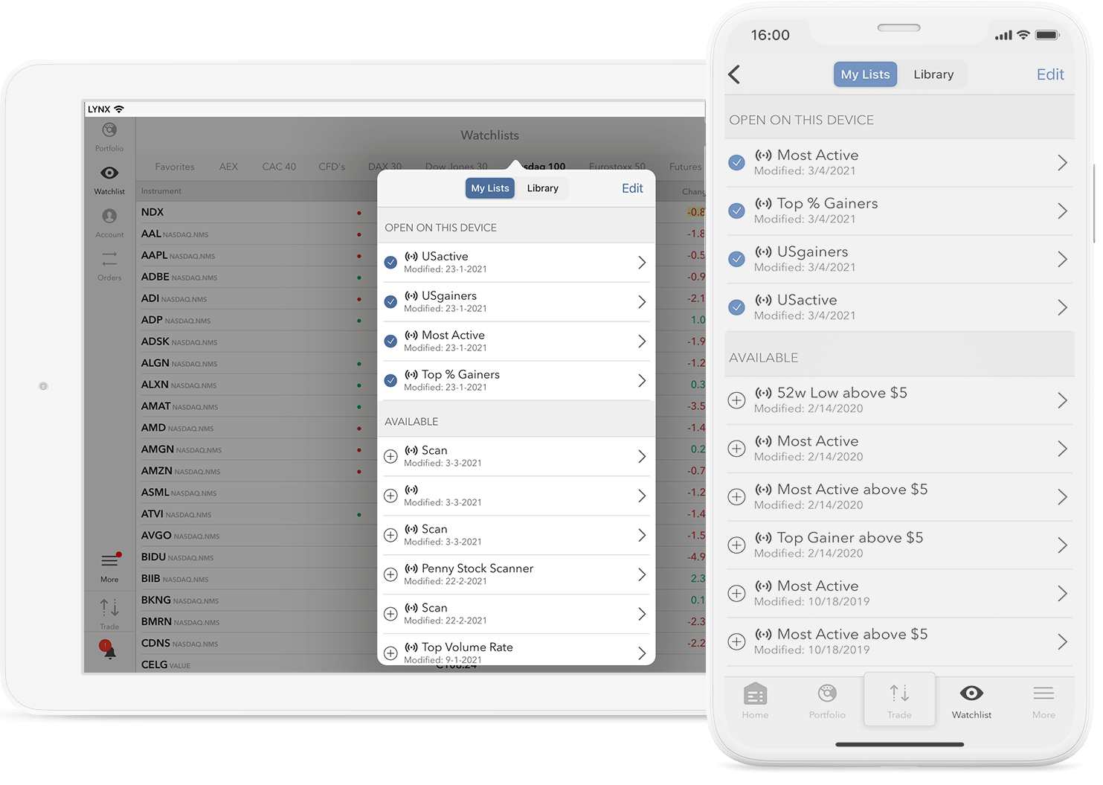Switch to My Lists tab on phone
The image size is (1103, 785).
(x=865, y=74)
